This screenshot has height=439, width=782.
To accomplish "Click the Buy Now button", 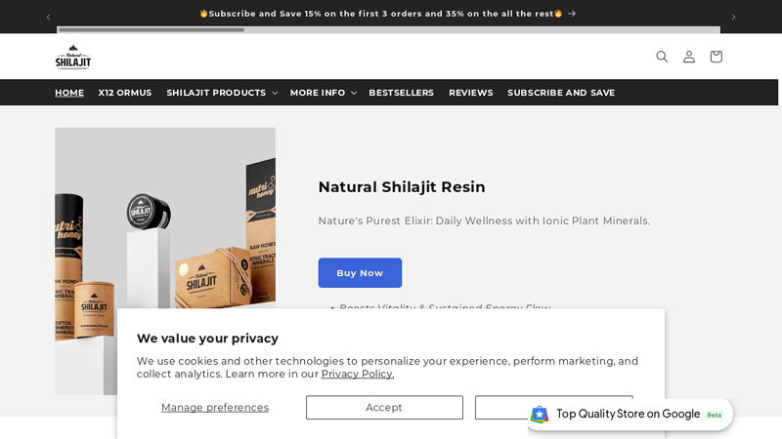I will tap(360, 273).
